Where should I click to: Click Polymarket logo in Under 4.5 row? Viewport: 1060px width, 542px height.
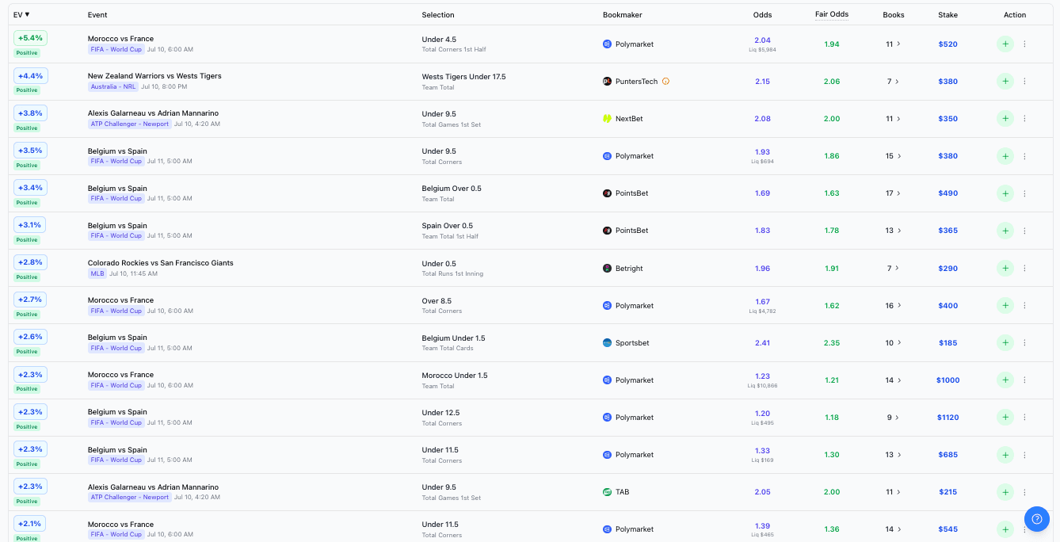(607, 44)
